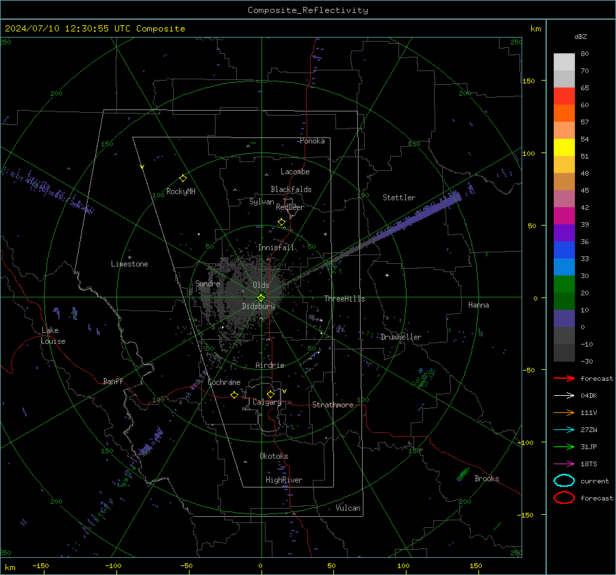Click the green 31JP arrow icon
Screen dimensions: 616x575
(x=564, y=446)
